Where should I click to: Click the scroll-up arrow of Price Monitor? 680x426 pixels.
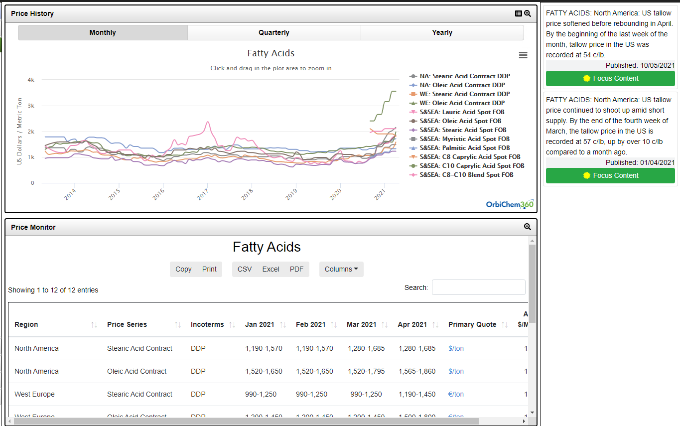pyautogui.click(x=532, y=241)
